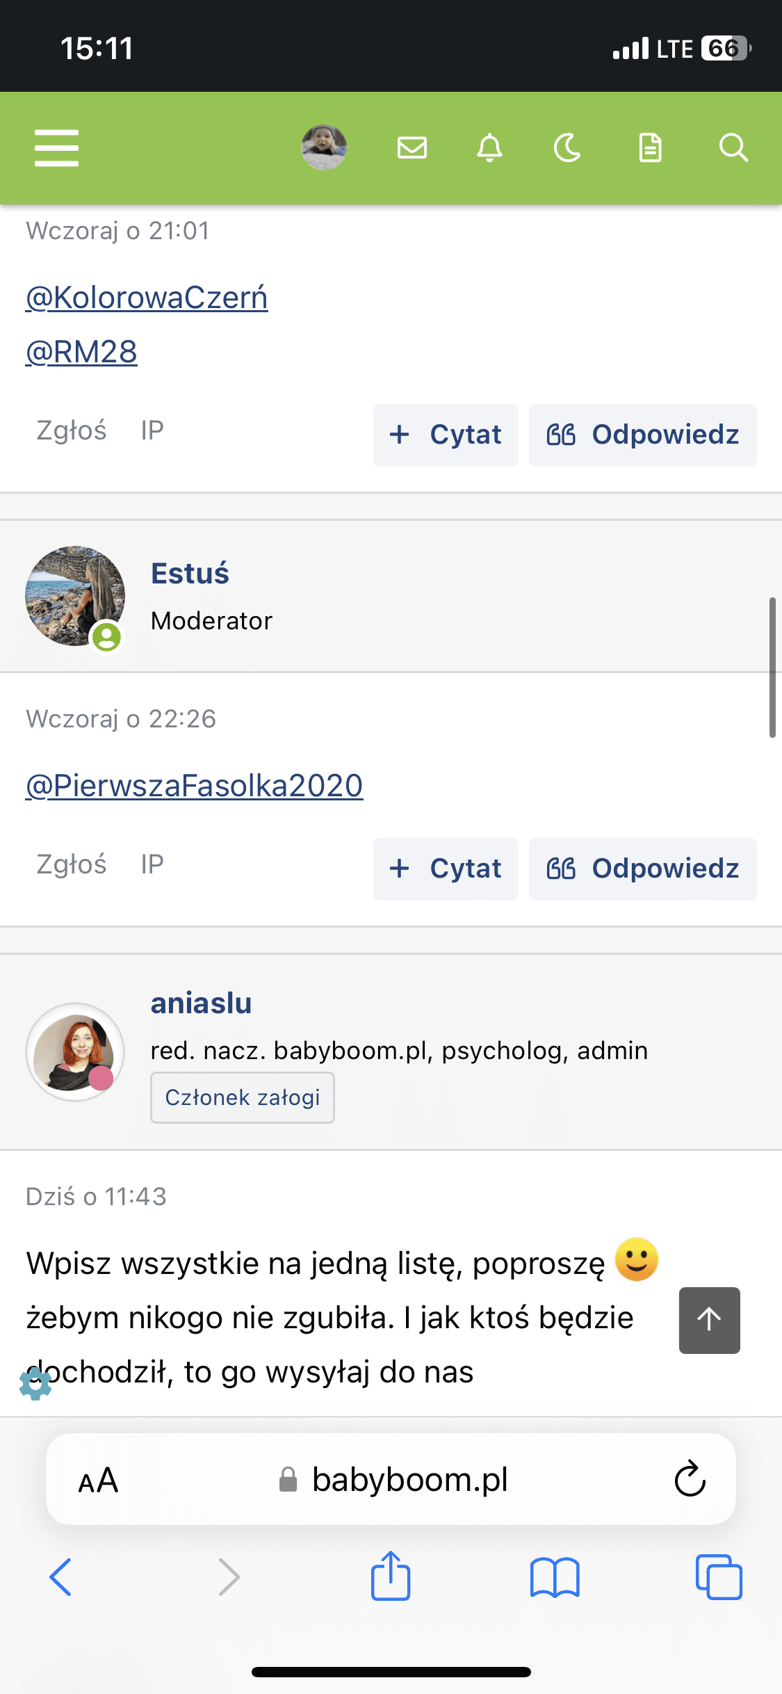Tap the Safari share icon
Screen dimensions: 782x1694
point(391,1576)
